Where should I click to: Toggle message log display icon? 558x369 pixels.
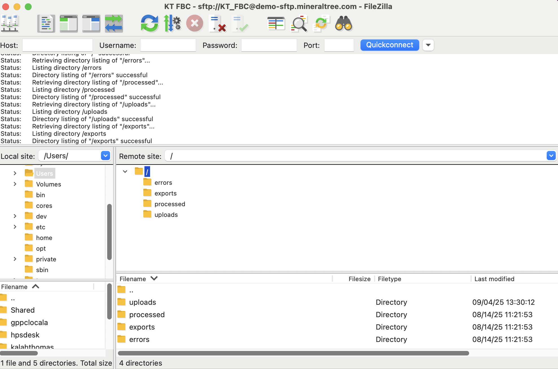[46, 24]
